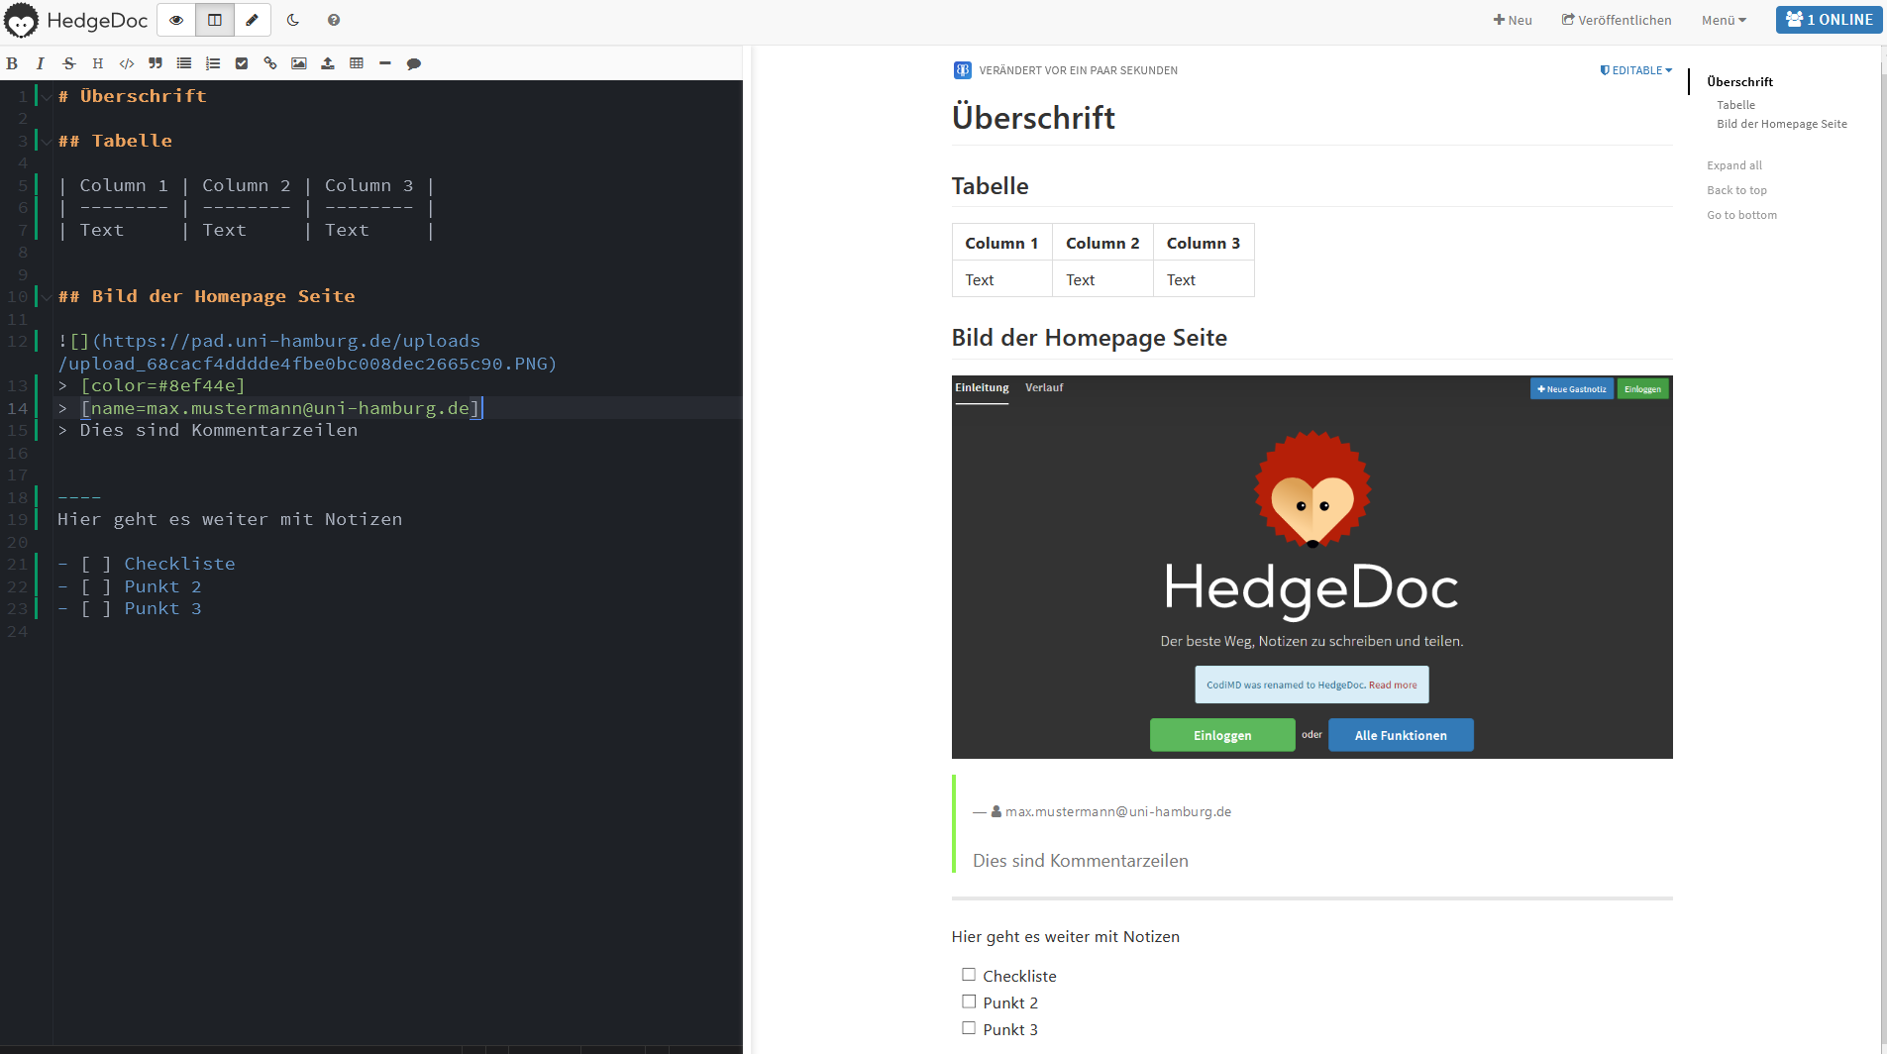Collapse the Überschrift heading fold in editor
1887x1054 pixels.
[47, 96]
